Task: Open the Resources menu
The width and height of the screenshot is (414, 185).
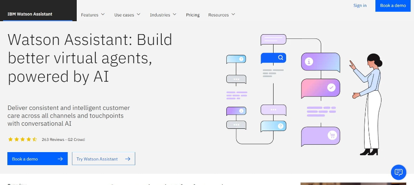Action: pyautogui.click(x=222, y=15)
